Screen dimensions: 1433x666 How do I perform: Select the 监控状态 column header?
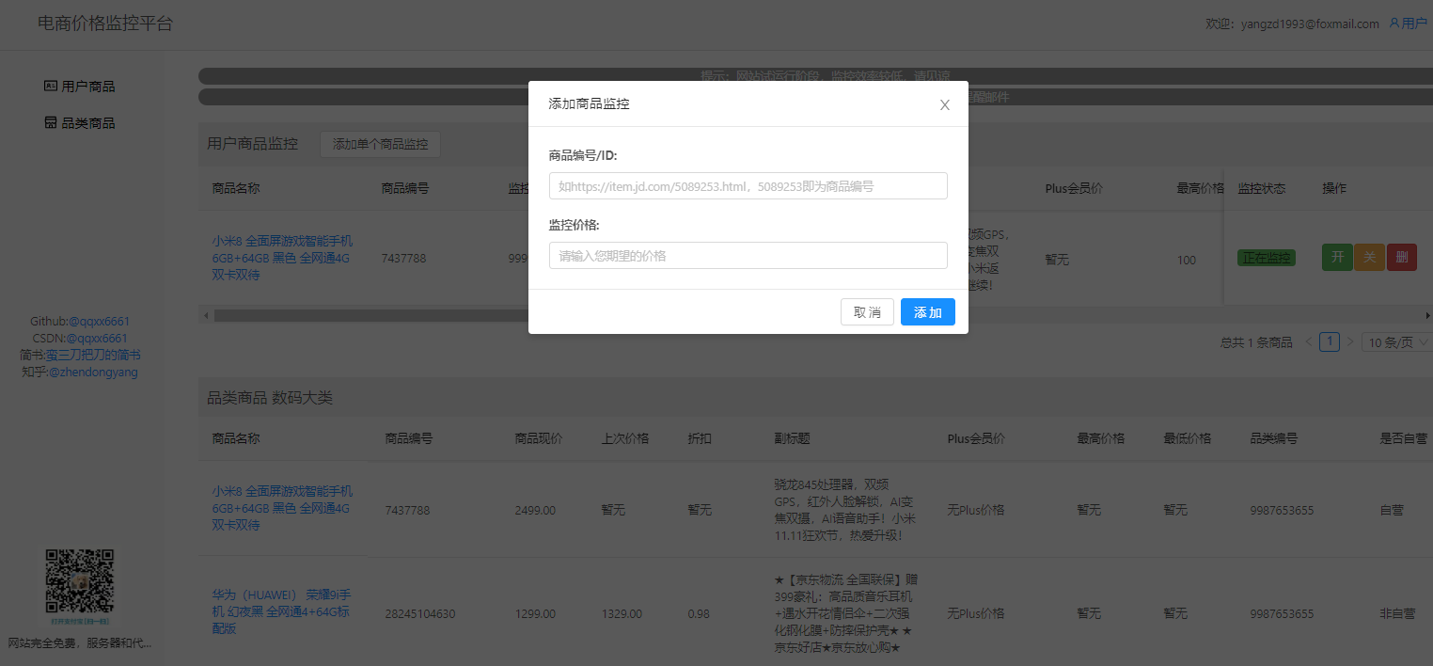point(1263,188)
